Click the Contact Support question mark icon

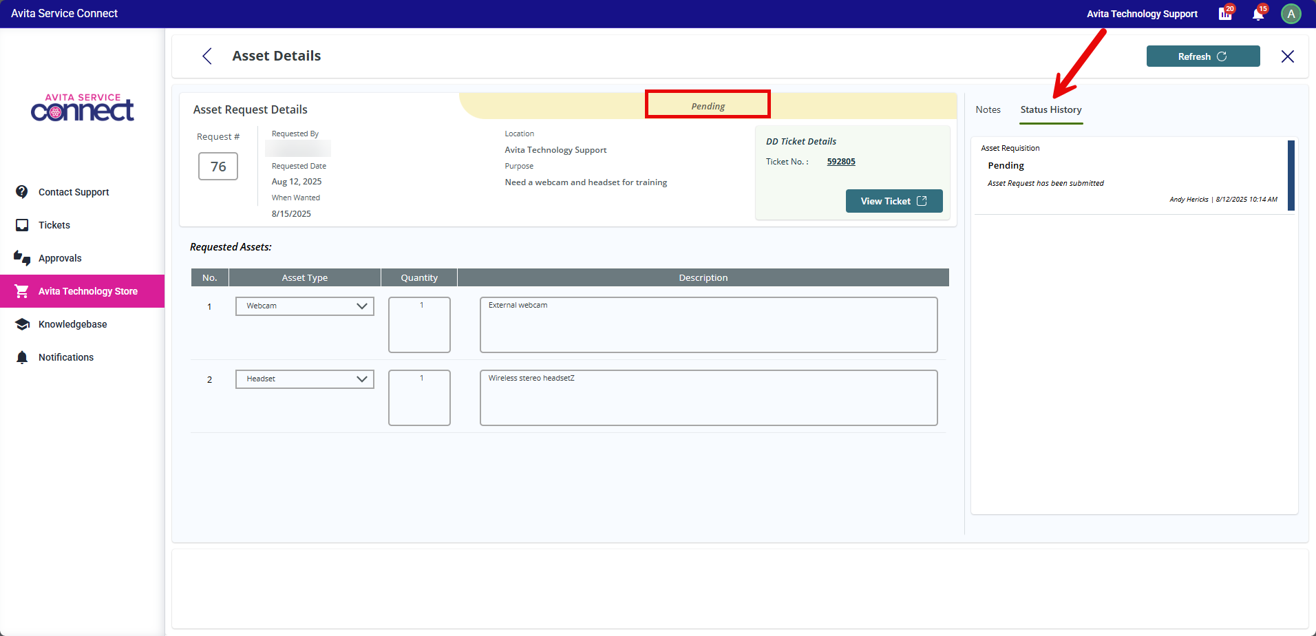(x=22, y=192)
